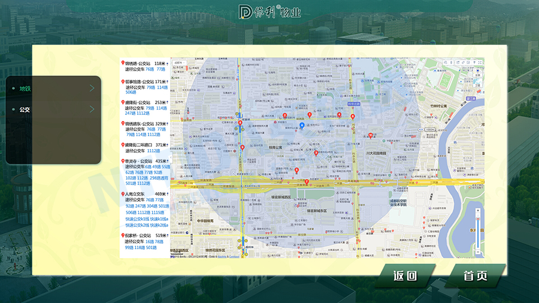Open CenNavi link in map footer

(x=234, y=256)
